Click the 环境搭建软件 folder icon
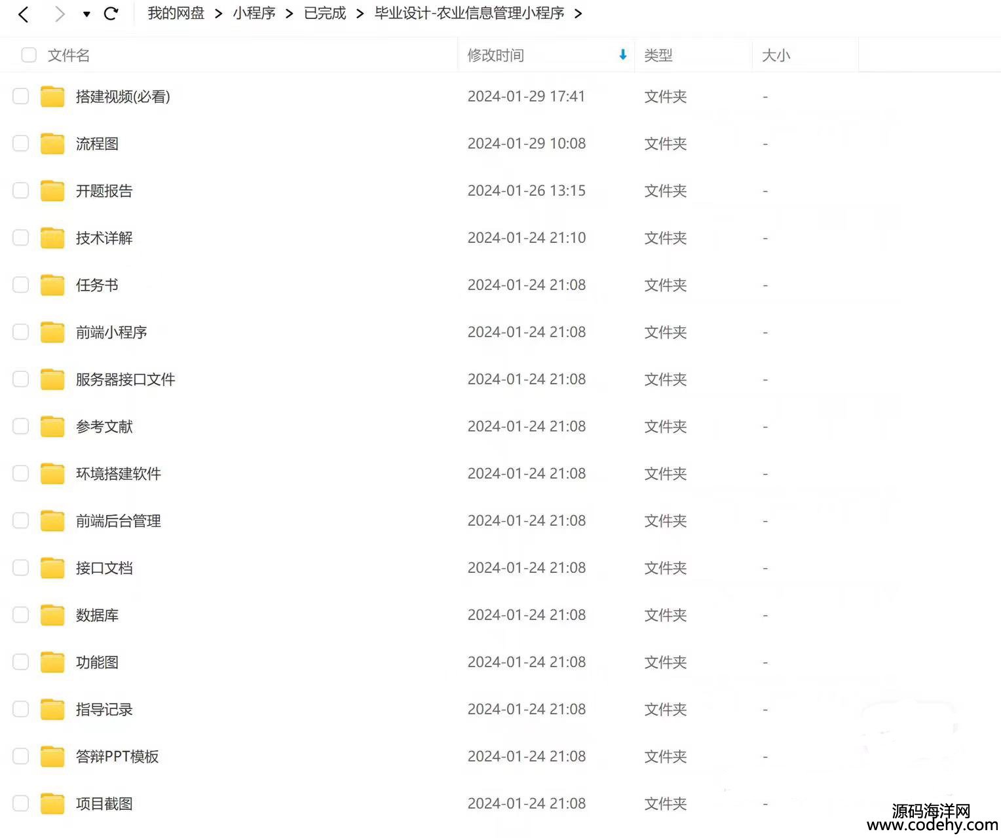The height and width of the screenshot is (838, 1001). coord(52,473)
